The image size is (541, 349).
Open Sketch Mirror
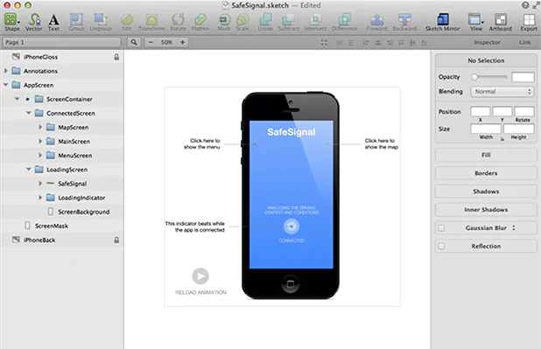click(443, 19)
